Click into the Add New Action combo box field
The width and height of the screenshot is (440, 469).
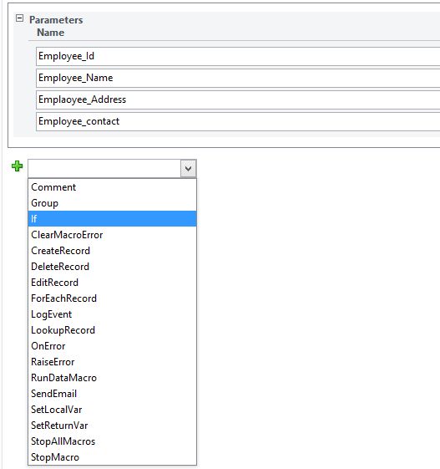[104, 168]
